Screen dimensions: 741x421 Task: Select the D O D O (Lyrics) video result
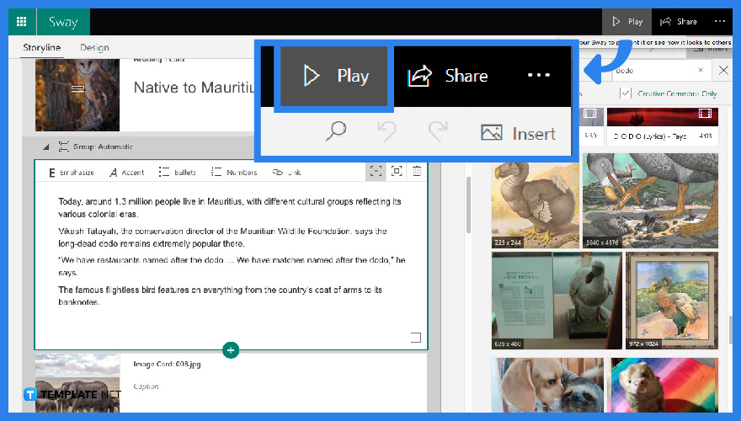click(x=663, y=126)
